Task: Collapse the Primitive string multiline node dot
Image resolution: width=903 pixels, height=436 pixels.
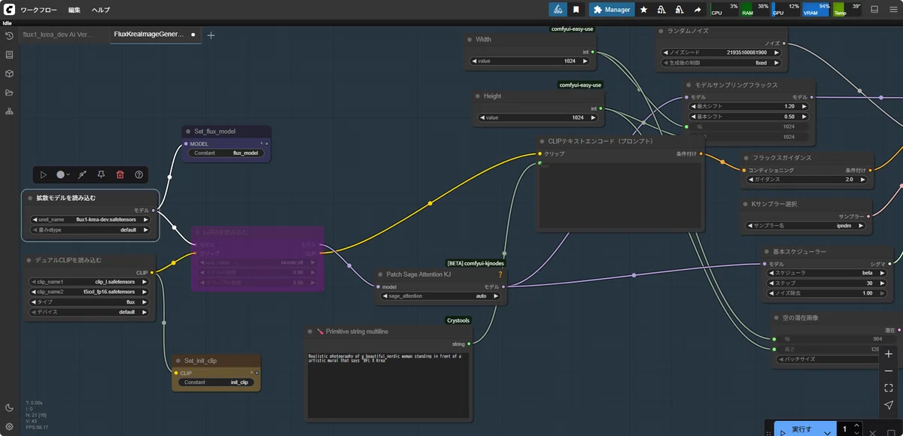Action: pos(311,332)
